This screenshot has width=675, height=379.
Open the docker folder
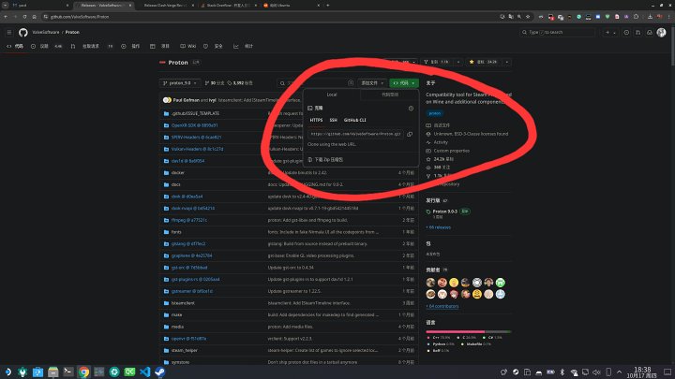[x=178, y=172]
